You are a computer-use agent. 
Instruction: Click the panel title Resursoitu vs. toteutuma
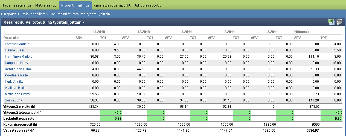[43, 22]
